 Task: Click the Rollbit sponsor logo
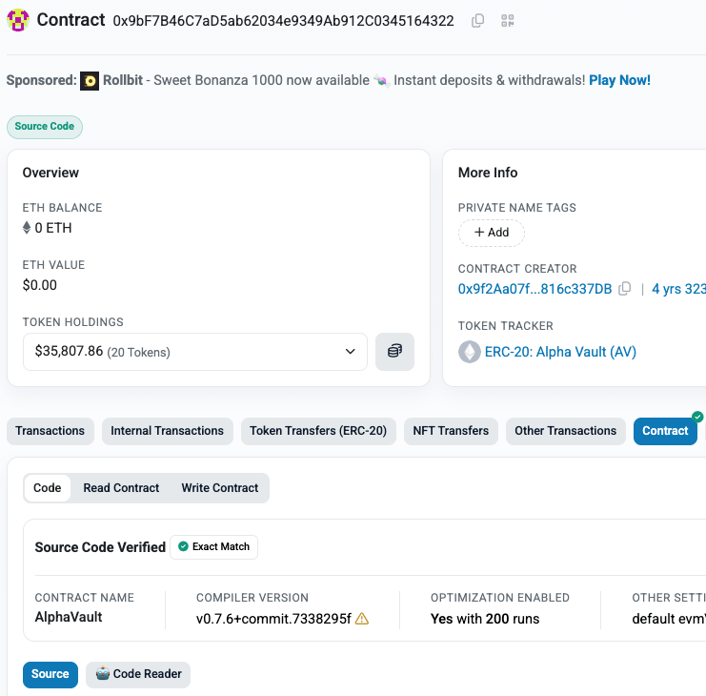(90, 81)
